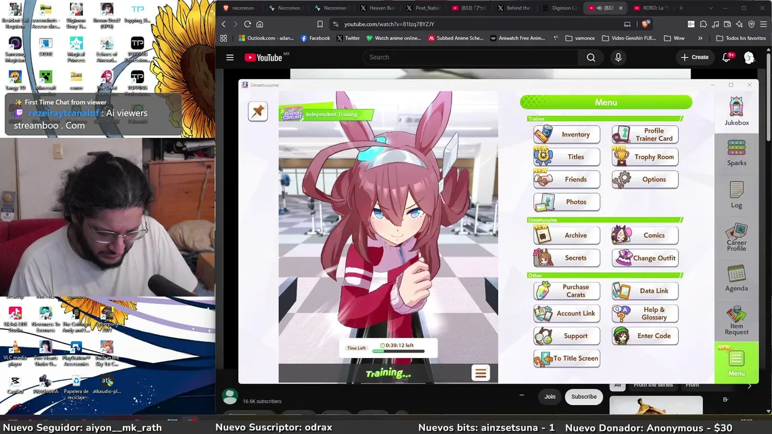The image size is (772, 434).
Task: Open the Inventory menu
Action: tap(567, 134)
